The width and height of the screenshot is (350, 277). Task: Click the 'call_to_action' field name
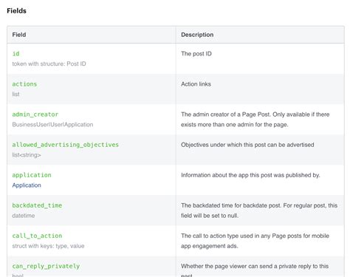[37, 236]
